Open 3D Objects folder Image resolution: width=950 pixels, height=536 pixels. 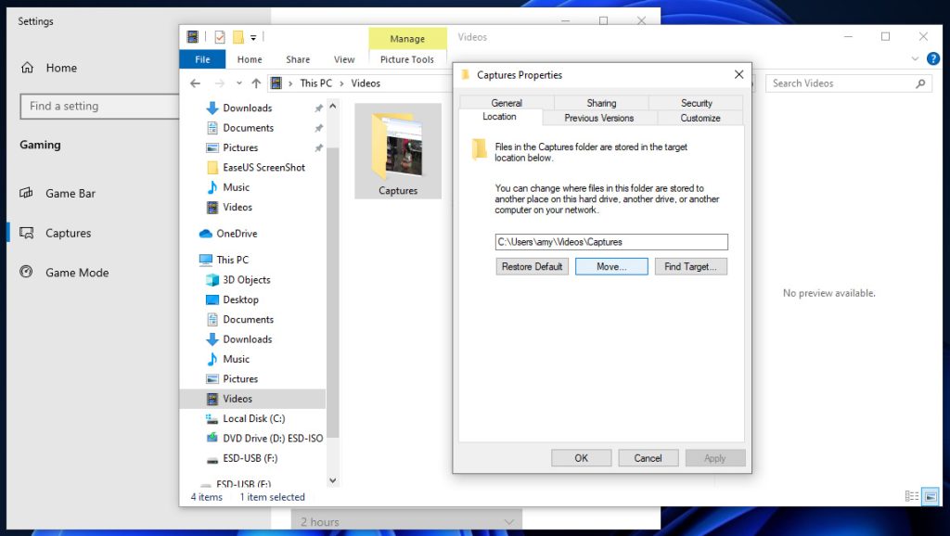coord(247,280)
